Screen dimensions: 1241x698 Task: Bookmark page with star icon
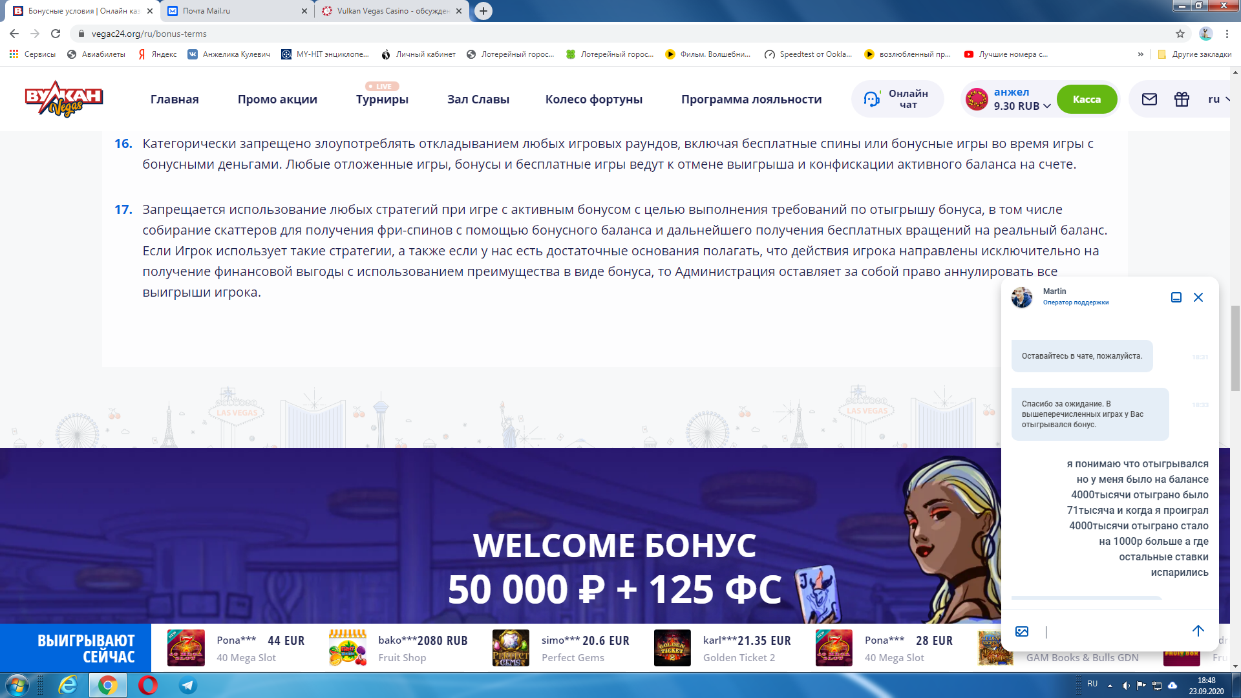click(1180, 34)
